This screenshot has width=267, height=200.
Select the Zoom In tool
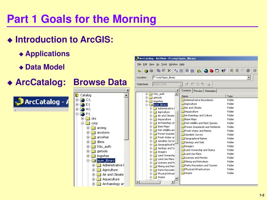(232, 71)
